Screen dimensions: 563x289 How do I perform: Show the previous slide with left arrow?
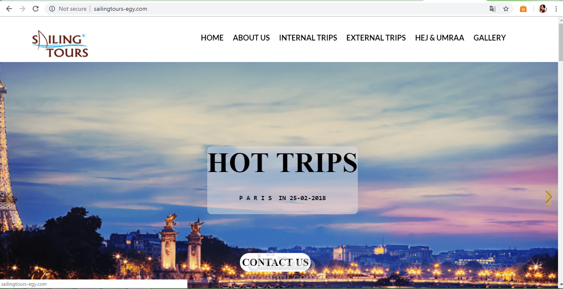point(9,197)
